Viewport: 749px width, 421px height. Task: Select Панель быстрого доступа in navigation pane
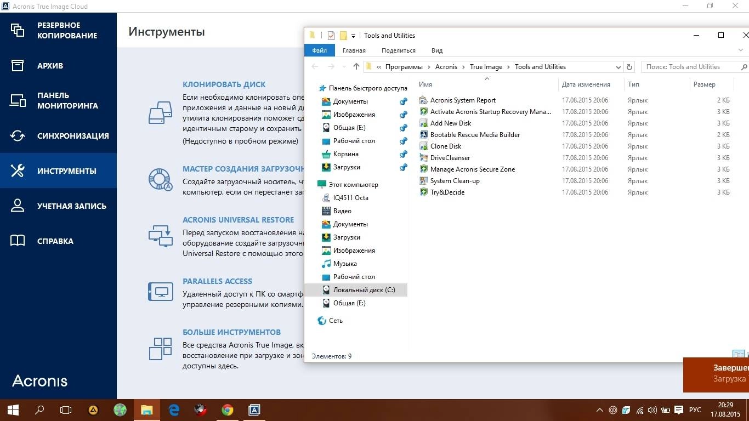tap(362, 88)
